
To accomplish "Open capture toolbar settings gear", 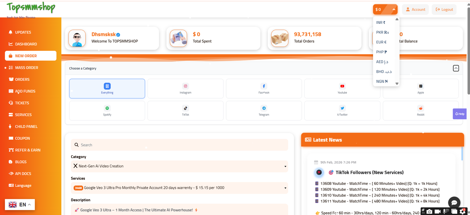I will (x=463, y=211).
